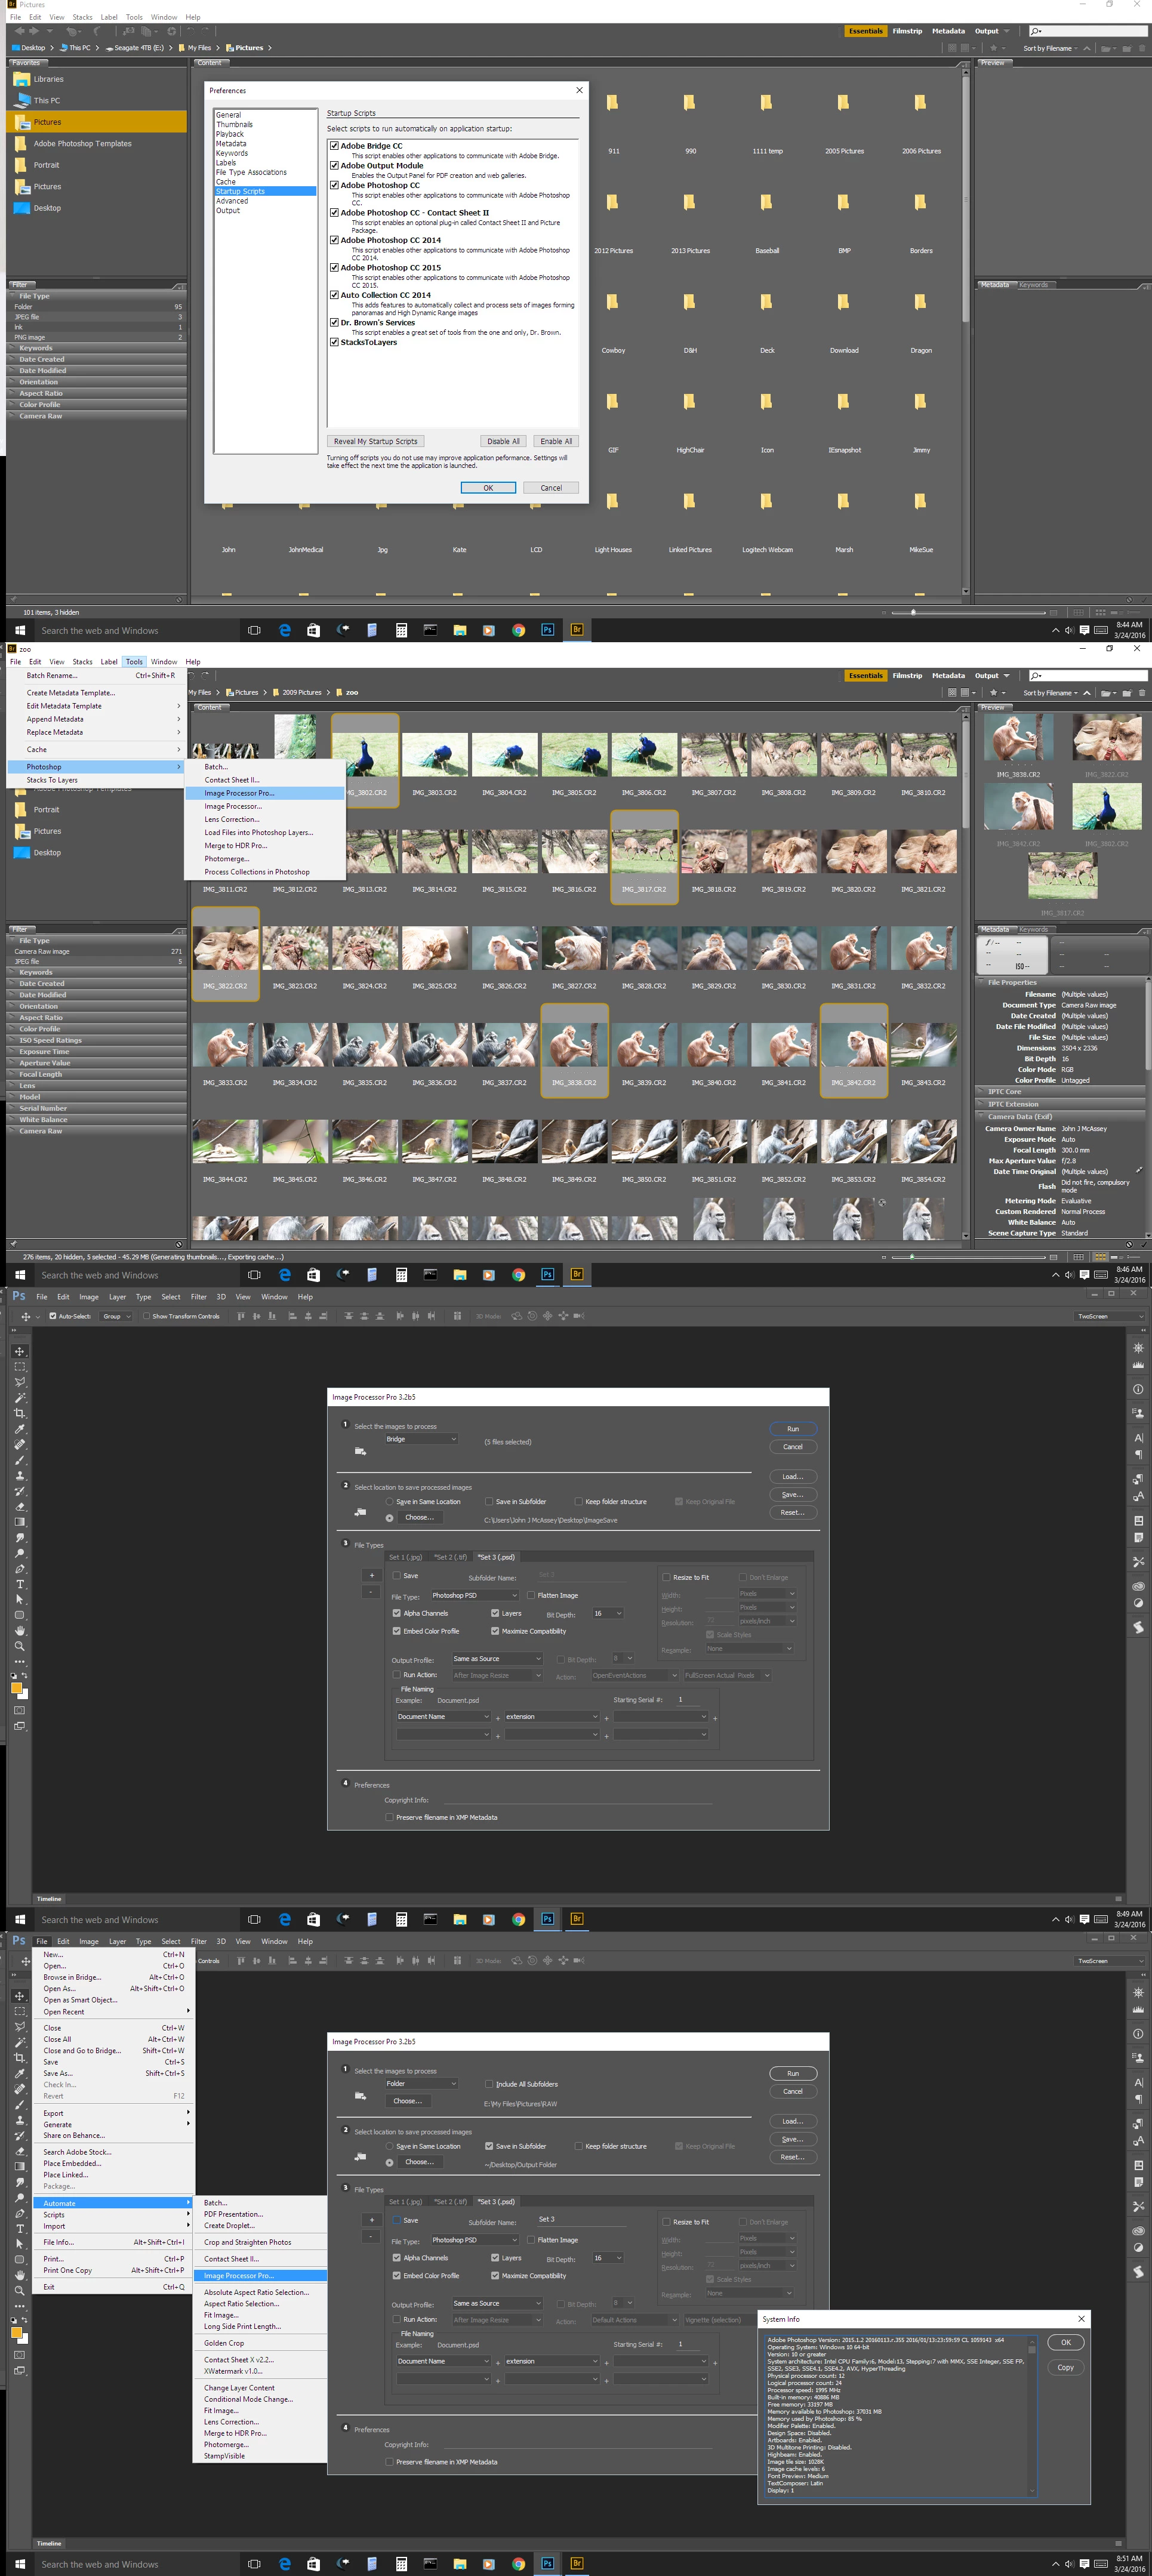1152x2576 pixels.
Task: Click the Open in Camera Raw icon
Action: [x=171, y=31]
